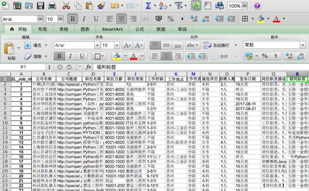309x191 pixels.
Task: Toggle Bold in the ribbon font group
Action: click(59, 56)
